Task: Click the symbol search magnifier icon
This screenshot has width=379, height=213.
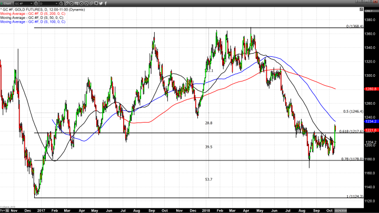Action: coord(36,3)
